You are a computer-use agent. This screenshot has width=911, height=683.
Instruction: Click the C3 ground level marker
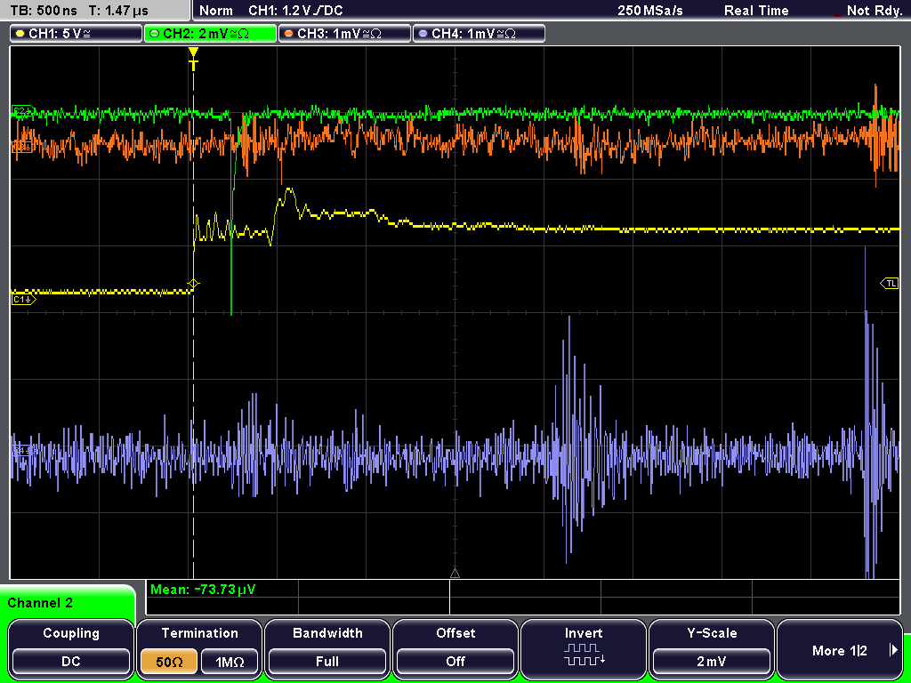pyautogui.click(x=22, y=148)
